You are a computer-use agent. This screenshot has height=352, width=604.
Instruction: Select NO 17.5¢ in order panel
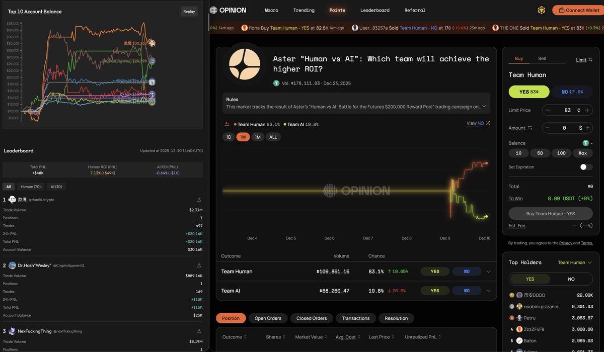click(572, 92)
